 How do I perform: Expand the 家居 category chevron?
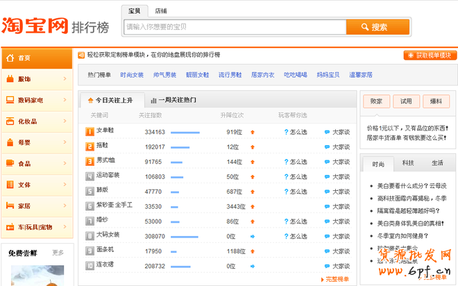[65, 205]
